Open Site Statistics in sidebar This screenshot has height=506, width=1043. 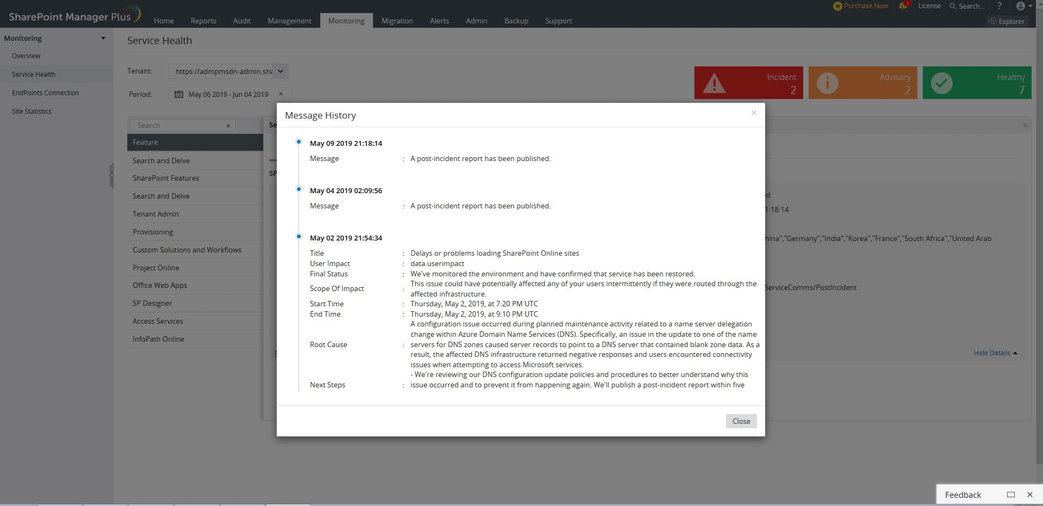click(32, 112)
